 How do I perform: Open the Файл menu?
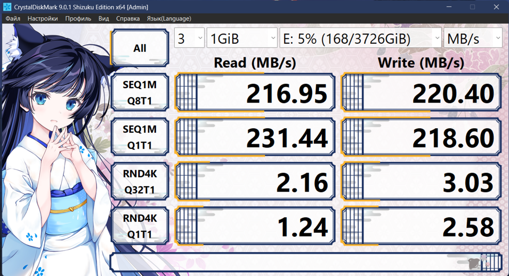tap(13, 19)
